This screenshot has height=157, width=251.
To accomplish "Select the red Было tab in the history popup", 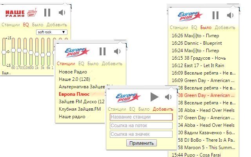I will click(x=206, y=27).
